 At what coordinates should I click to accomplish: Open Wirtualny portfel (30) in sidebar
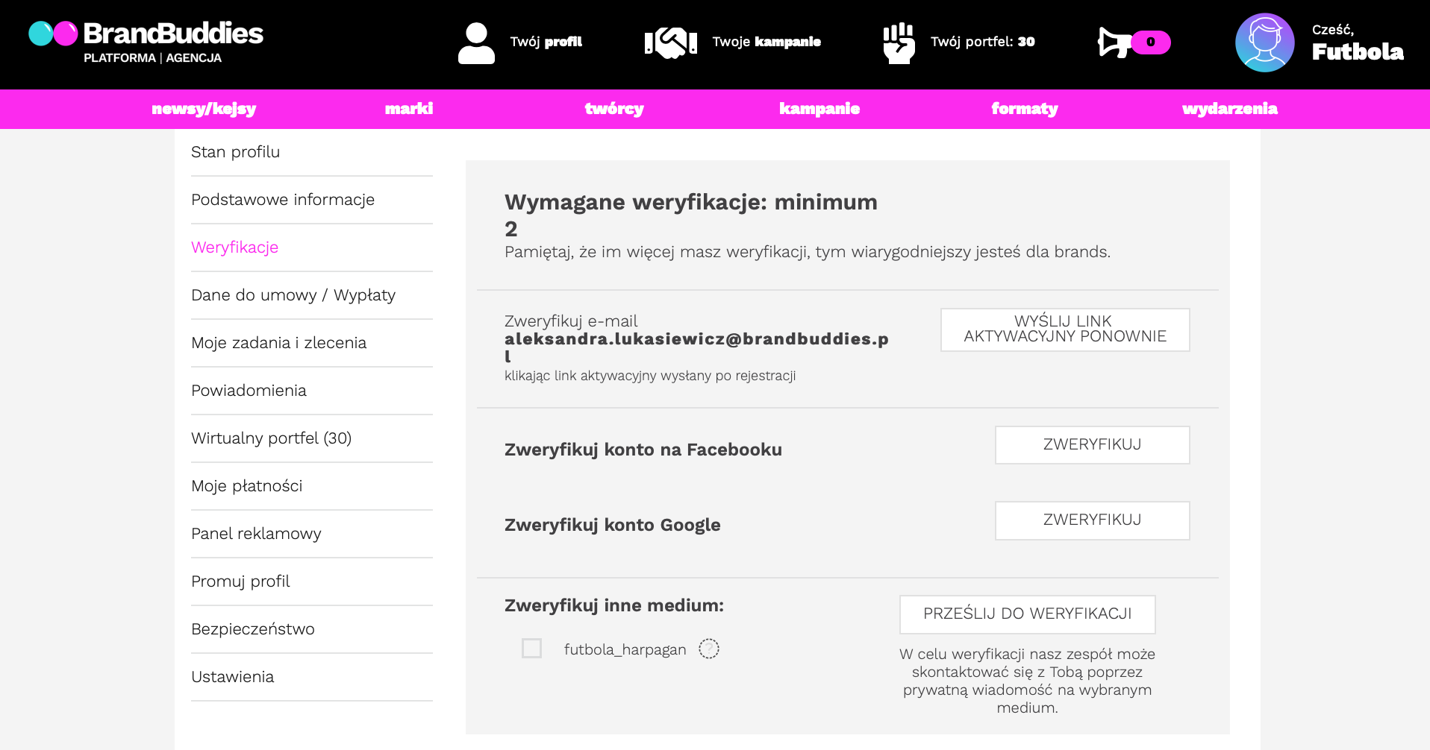(271, 438)
